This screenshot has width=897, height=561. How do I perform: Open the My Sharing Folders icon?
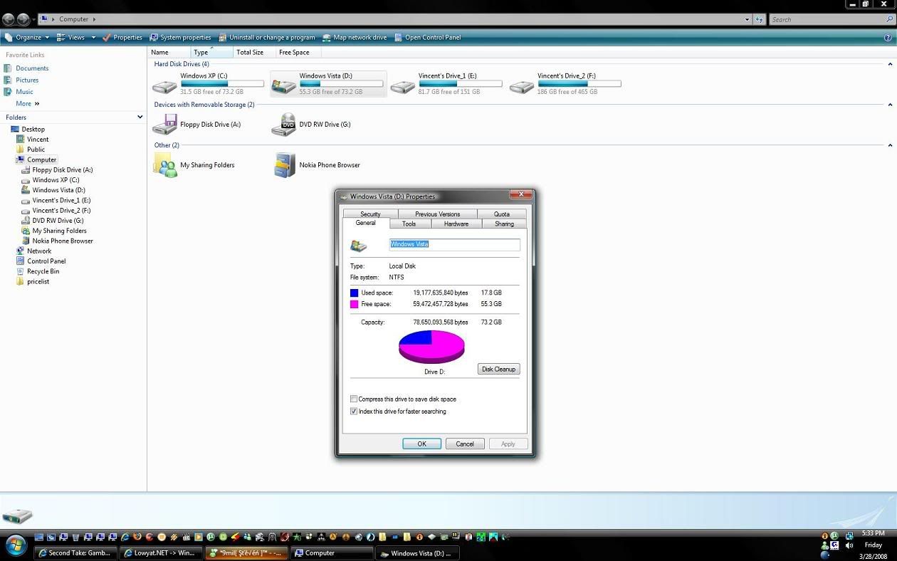pos(165,165)
